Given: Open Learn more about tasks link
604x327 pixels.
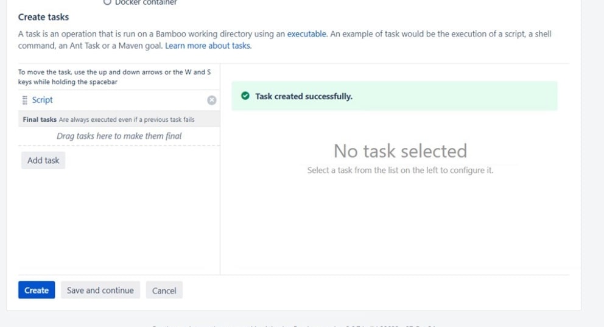Looking at the screenshot, I should click(x=208, y=46).
